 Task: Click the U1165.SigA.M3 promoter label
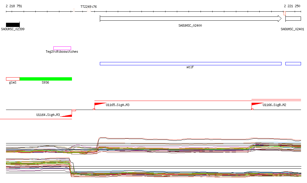click(x=118, y=105)
